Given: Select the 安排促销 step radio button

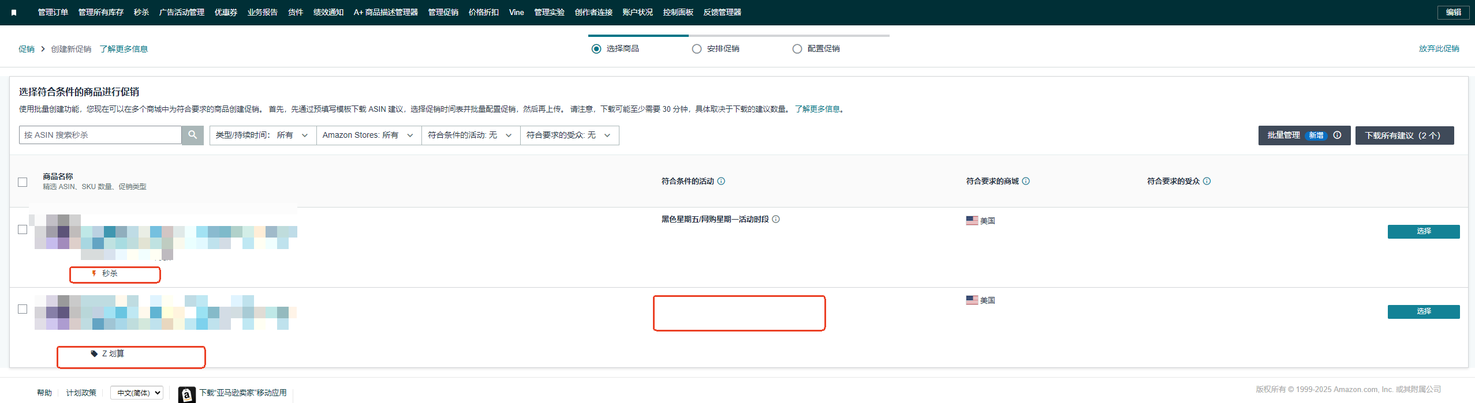Looking at the screenshot, I should click(x=697, y=49).
